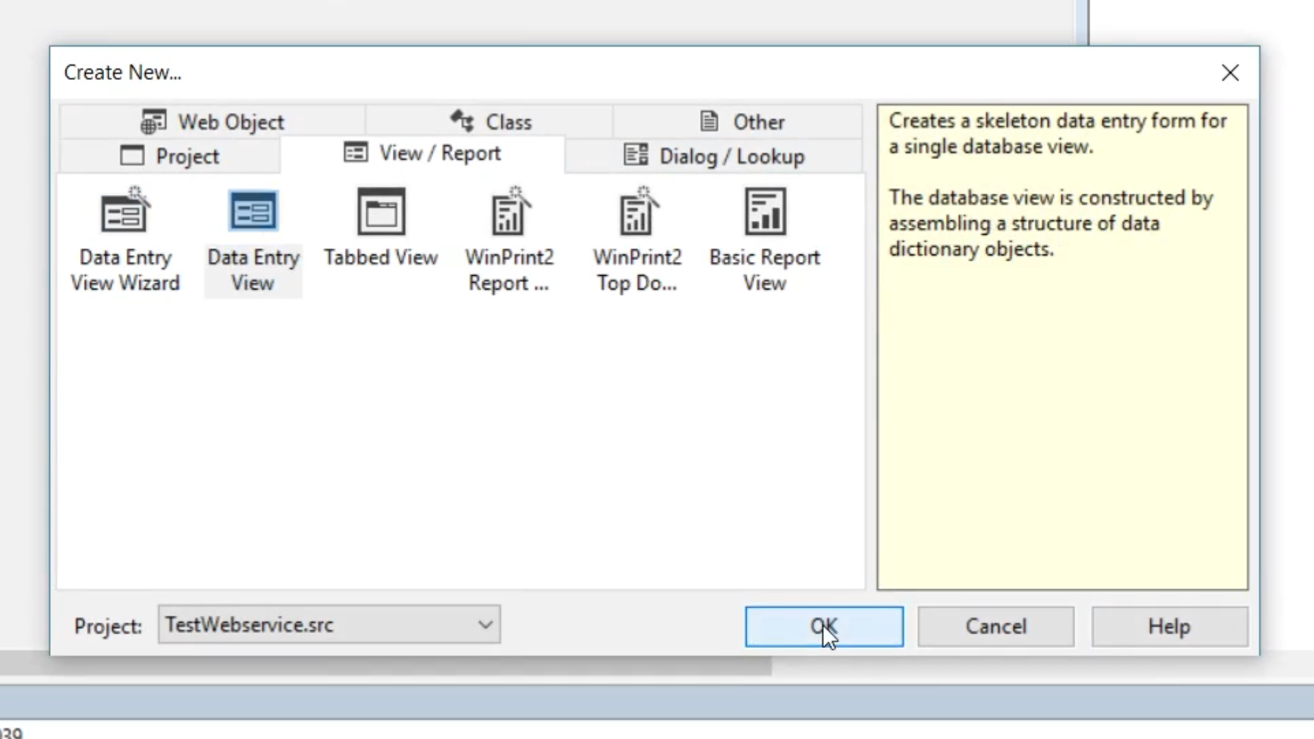Click the TestWebservice.src project combo box

tap(315, 625)
